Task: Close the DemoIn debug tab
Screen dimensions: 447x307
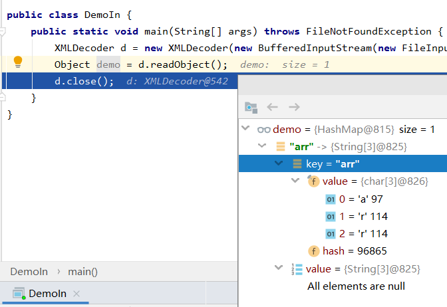Action: [x=76, y=294]
